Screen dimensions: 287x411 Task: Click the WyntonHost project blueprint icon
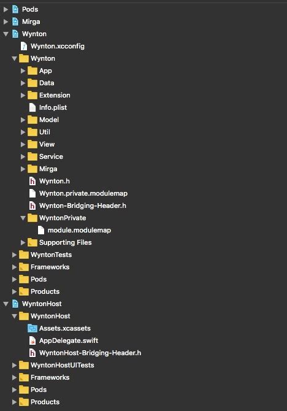point(15,304)
